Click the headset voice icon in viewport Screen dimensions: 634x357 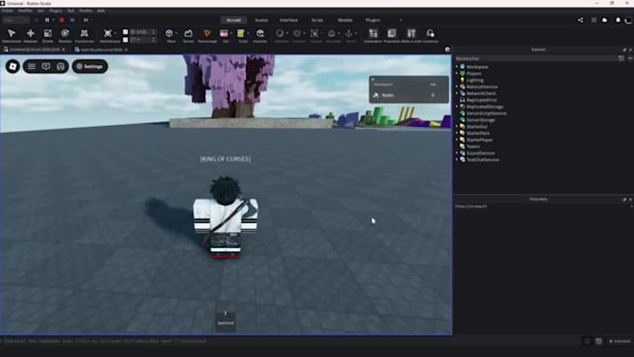tap(61, 66)
